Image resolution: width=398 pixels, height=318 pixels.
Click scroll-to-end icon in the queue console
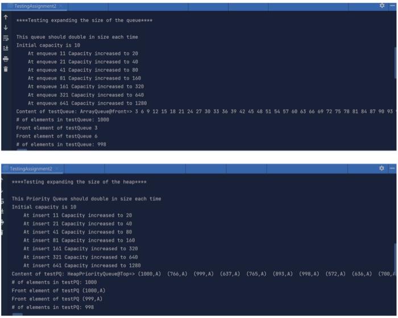(x=6, y=48)
